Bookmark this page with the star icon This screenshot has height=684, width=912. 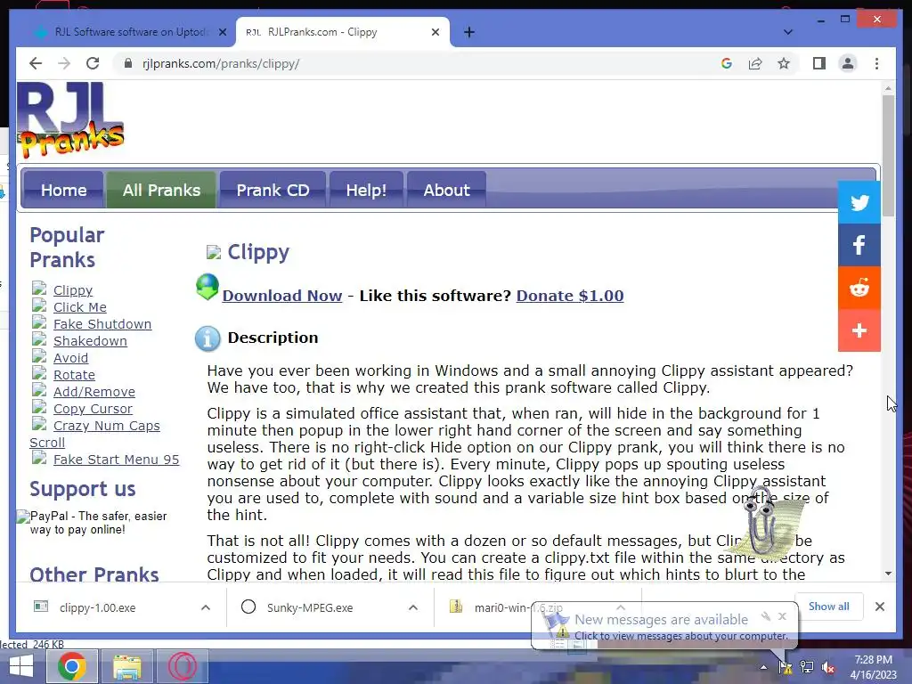[x=784, y=63]
